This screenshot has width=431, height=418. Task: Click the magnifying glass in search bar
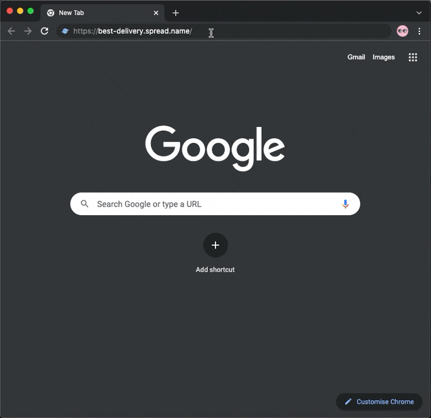85,204
